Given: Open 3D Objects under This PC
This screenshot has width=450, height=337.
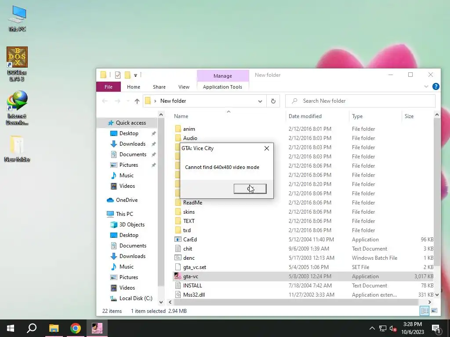Looking at the screenshot, I should click(132, 225).
